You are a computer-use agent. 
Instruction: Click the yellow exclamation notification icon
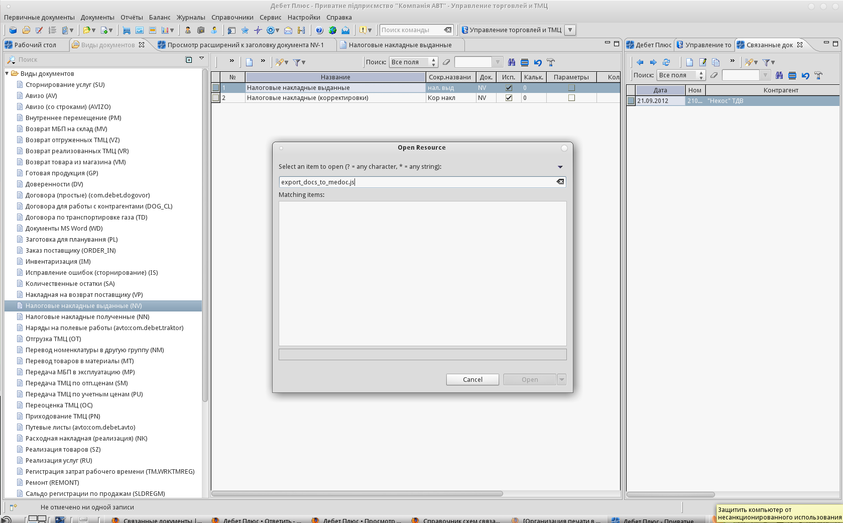[363, 30]
